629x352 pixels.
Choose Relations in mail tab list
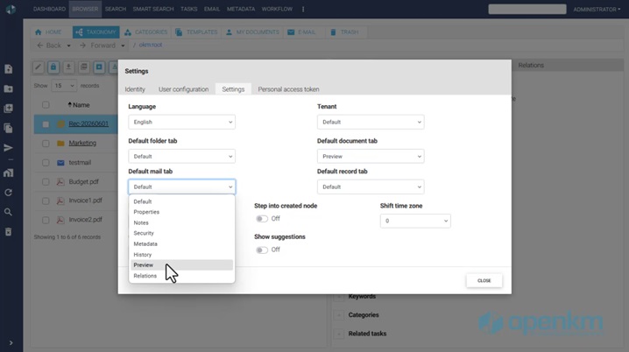pyautogui.click(x=181, y=276)
